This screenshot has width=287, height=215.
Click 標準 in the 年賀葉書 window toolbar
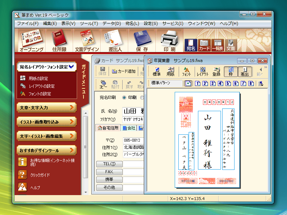(156, 71)
